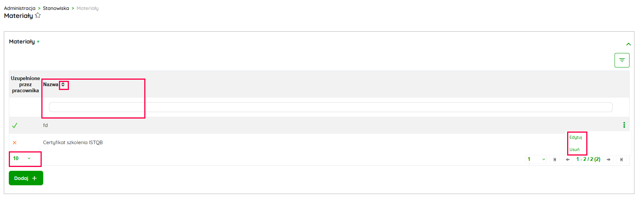Go to the previous page arrow

pos(568,159)
